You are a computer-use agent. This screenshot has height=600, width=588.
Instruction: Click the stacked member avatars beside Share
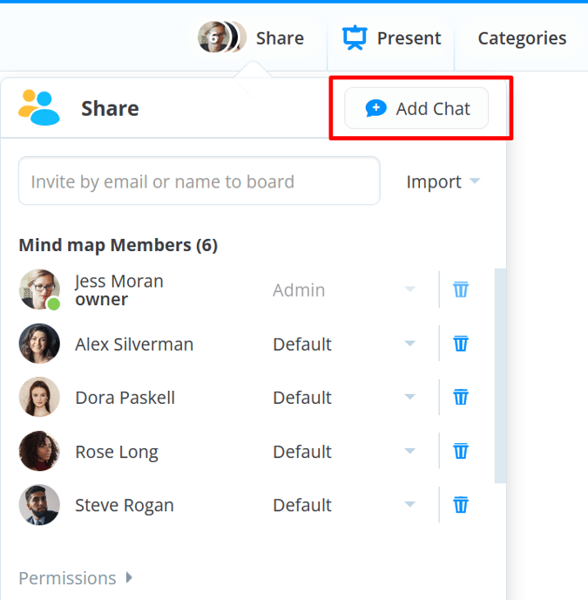tap(221, 37)
